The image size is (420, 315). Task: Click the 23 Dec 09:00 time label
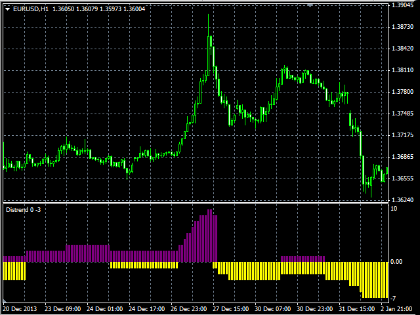[x=63, y=309]
